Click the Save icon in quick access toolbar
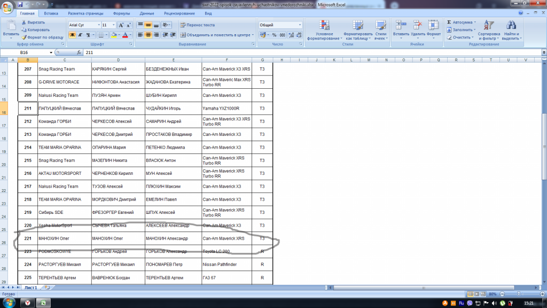 pos(20,4)
